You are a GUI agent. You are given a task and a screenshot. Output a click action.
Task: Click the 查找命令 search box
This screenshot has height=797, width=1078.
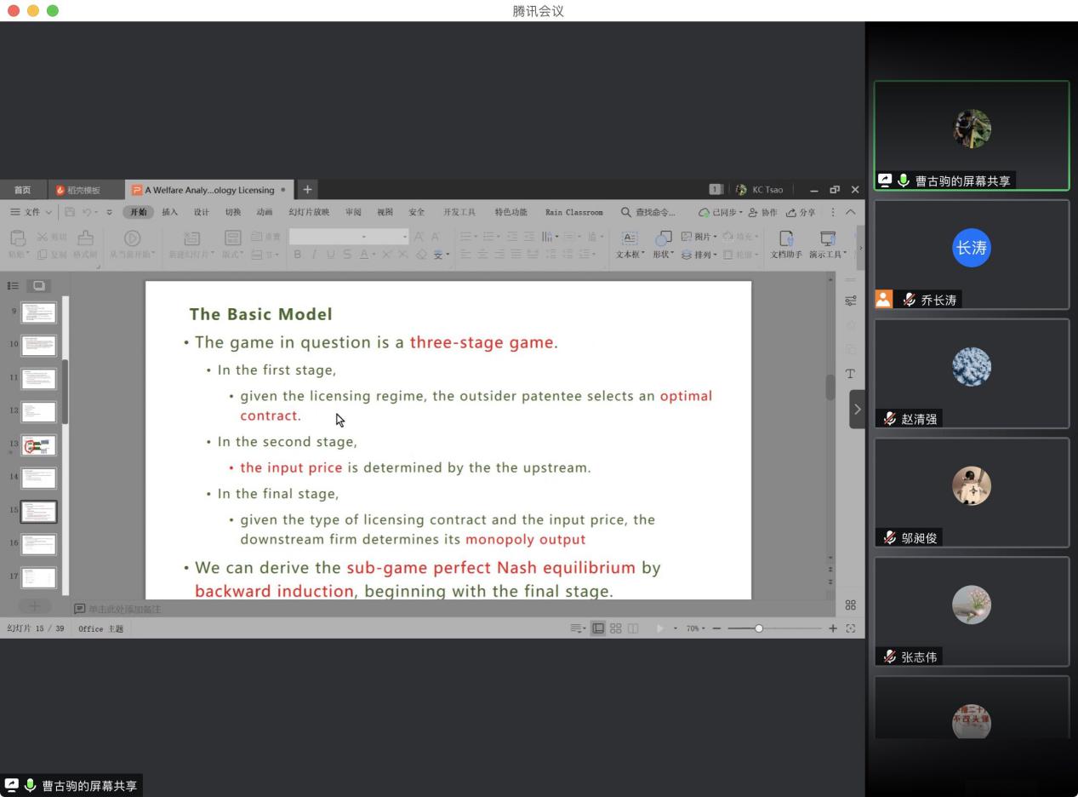click(x=649, y=212)
